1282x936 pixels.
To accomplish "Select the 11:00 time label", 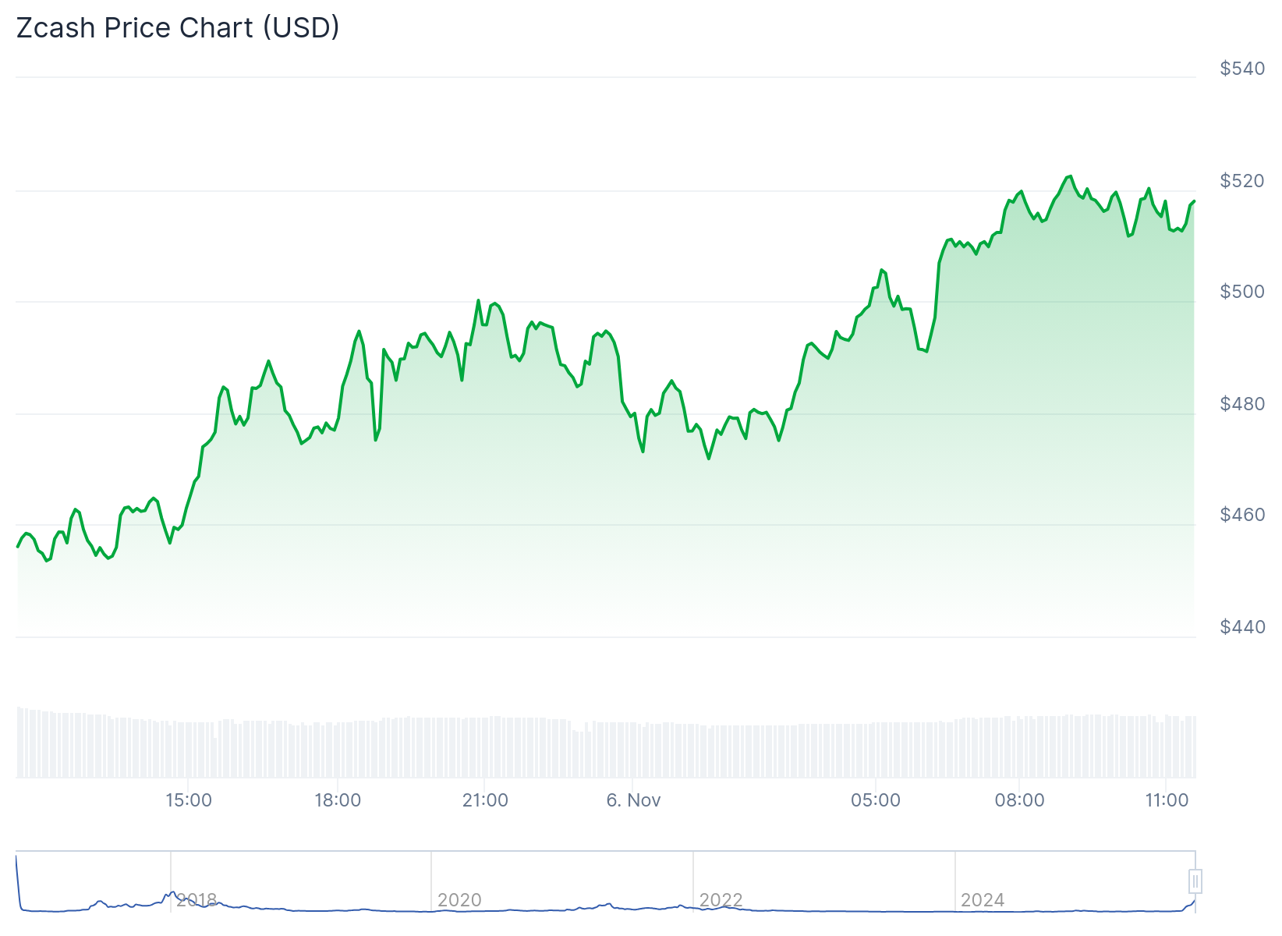I will tap(1165, 799).
